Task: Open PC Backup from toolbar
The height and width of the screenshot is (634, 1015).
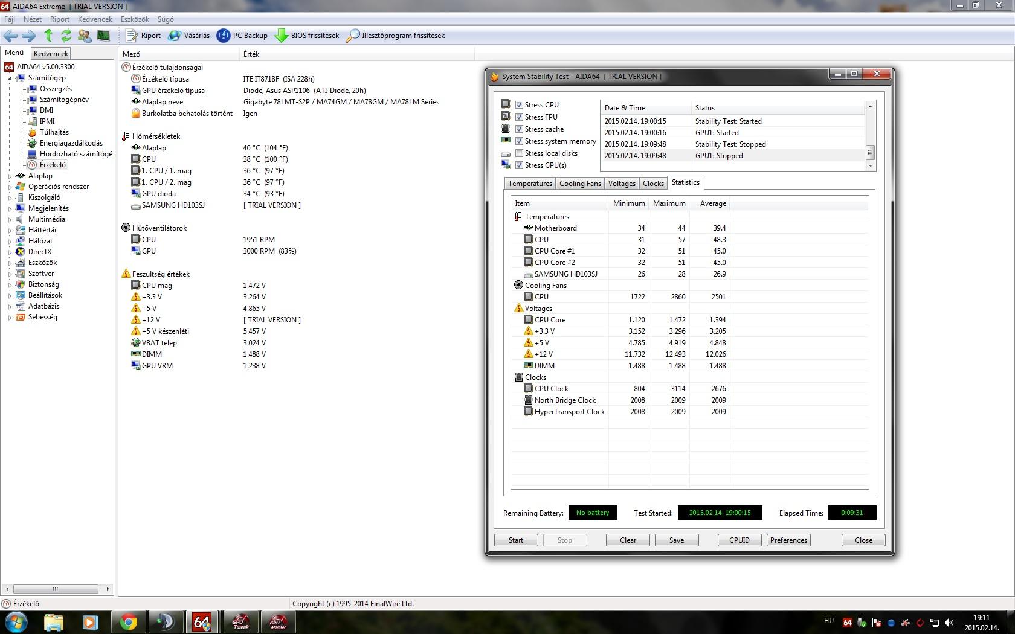Action: coord(242,36)
